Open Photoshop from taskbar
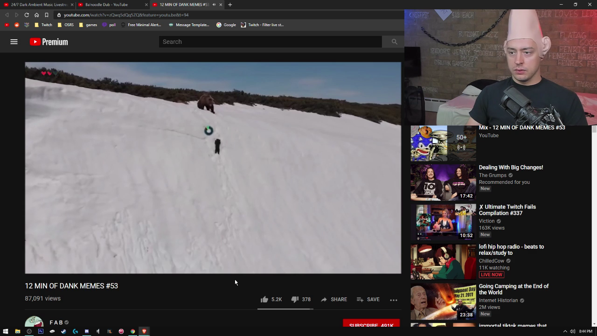597x336 pixels. tap(41, 331)
